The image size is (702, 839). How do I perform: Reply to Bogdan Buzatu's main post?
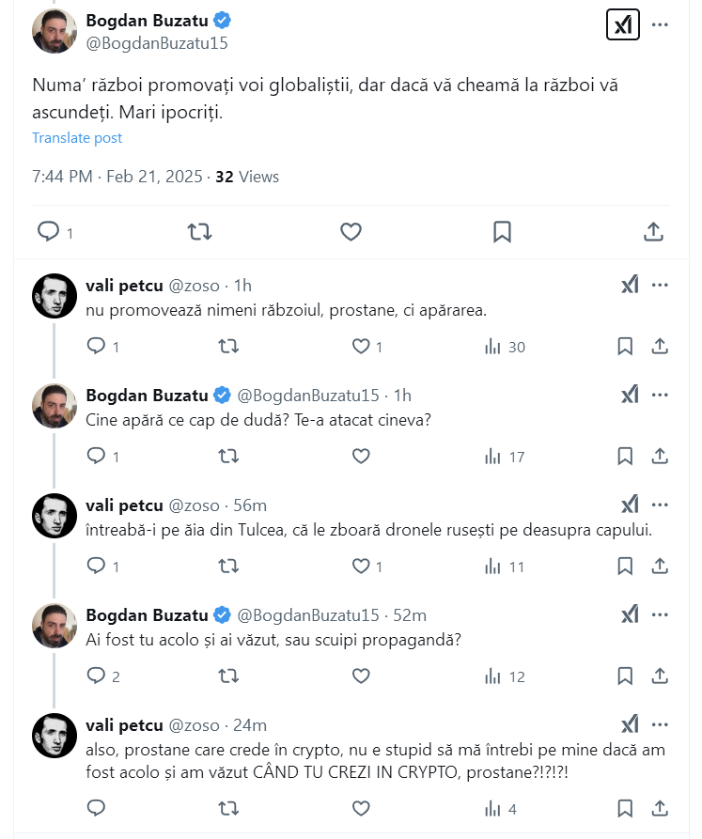coord(48,231)
